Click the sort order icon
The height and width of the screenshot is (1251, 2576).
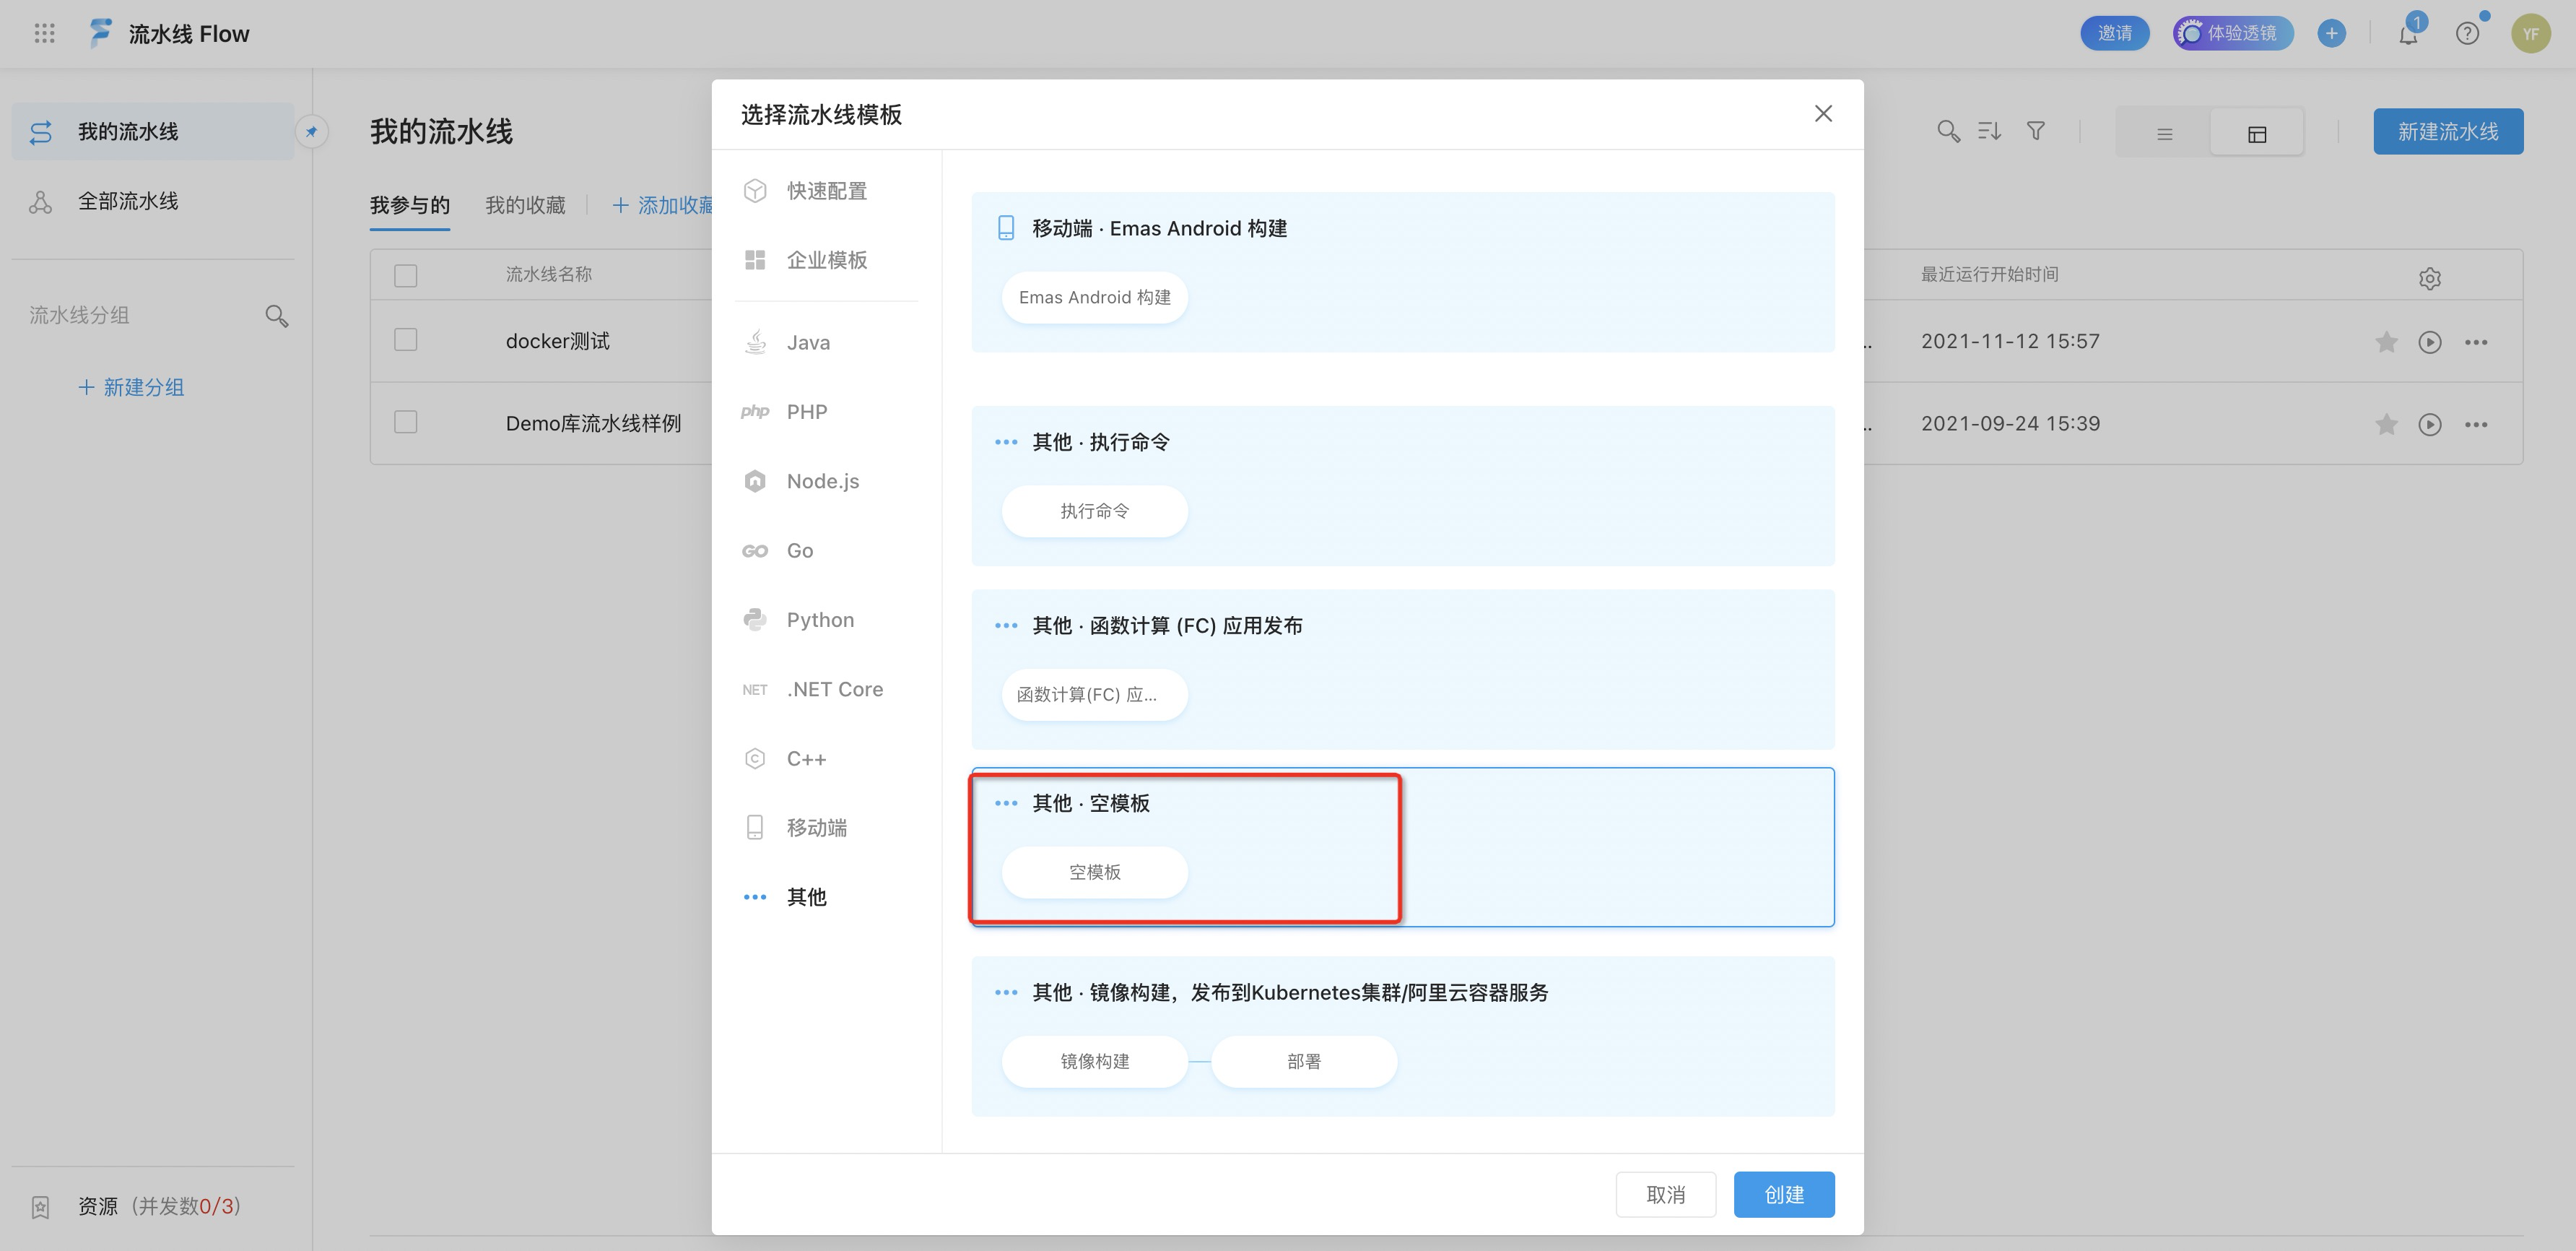1989,131
